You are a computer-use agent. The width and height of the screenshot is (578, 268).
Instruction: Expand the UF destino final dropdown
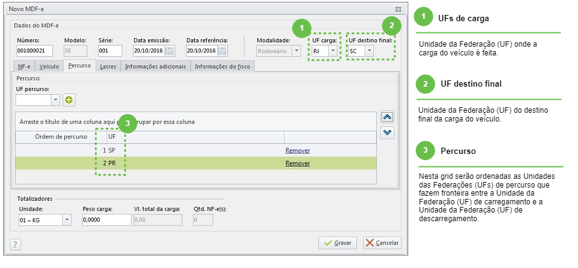coord(369,51)
